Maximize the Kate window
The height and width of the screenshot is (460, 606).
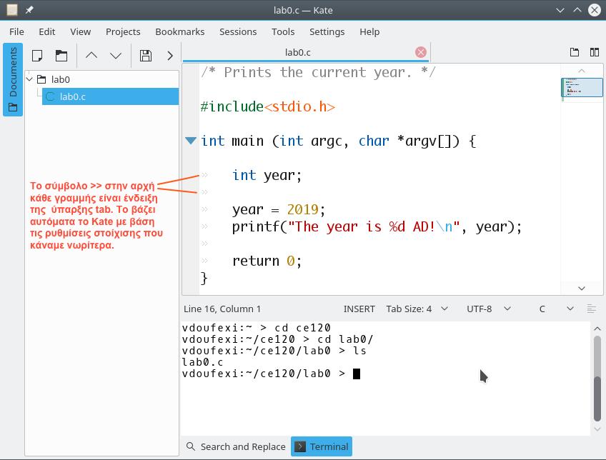tap(577, 10)
